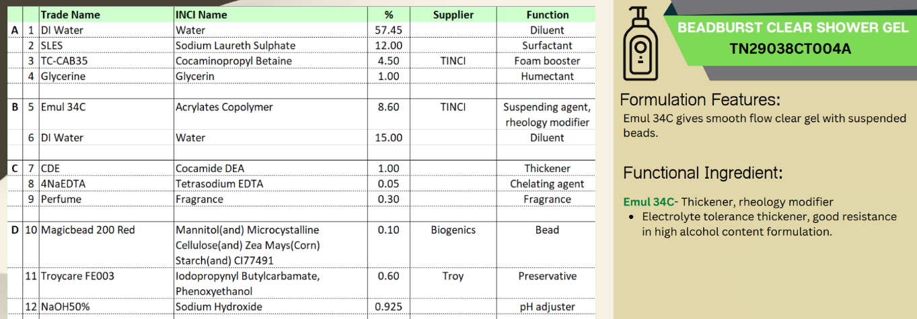Select the Biogenics supplier cell

[x=453, y=230]
